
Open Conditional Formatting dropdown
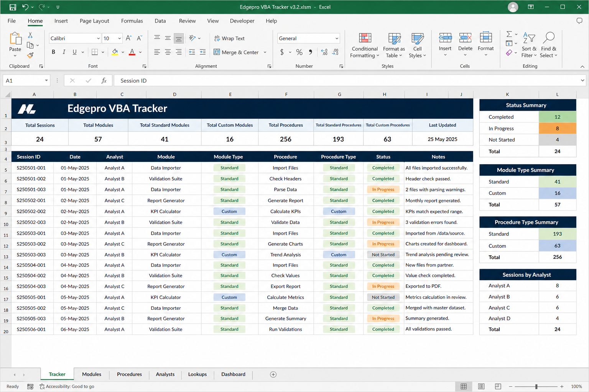(365, 45)
